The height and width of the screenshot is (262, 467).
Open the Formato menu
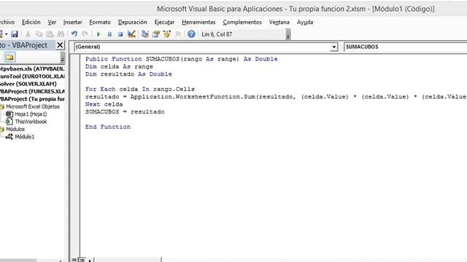[x=100, y=23]
